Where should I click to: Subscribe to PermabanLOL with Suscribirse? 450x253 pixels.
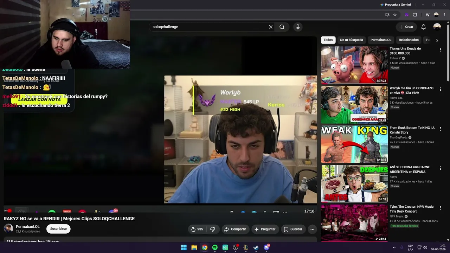(x=58, y=229)
